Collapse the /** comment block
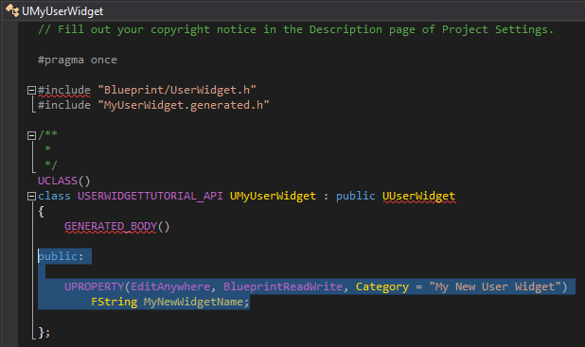This screenshot has width=585, height=347. point(31,135)
